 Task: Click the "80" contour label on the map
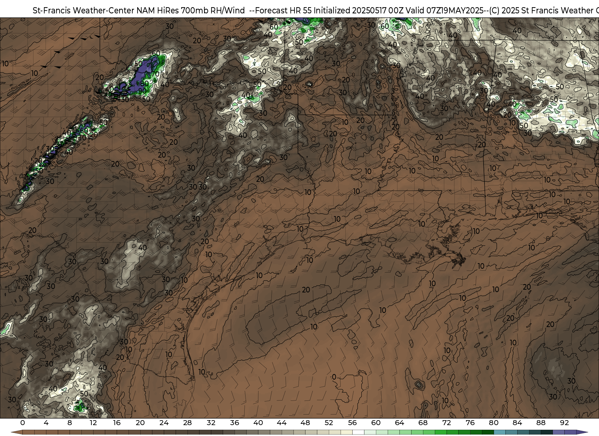pyautogui.click(x=144, y=83)
